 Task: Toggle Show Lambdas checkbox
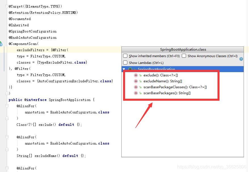[x=125, y=63]
